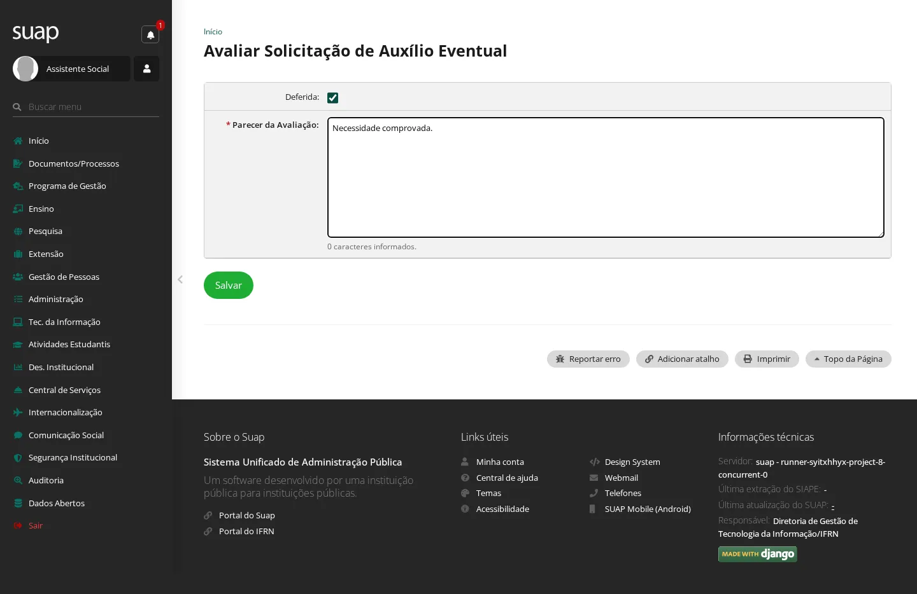Screen dimensions: 917x594
Task: Click inside the Parecer da Avaliação textarea
Action: pos(606,177)
